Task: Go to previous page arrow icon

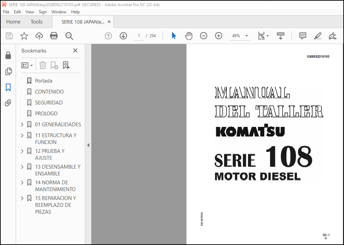Action: (x=108, y=36)
